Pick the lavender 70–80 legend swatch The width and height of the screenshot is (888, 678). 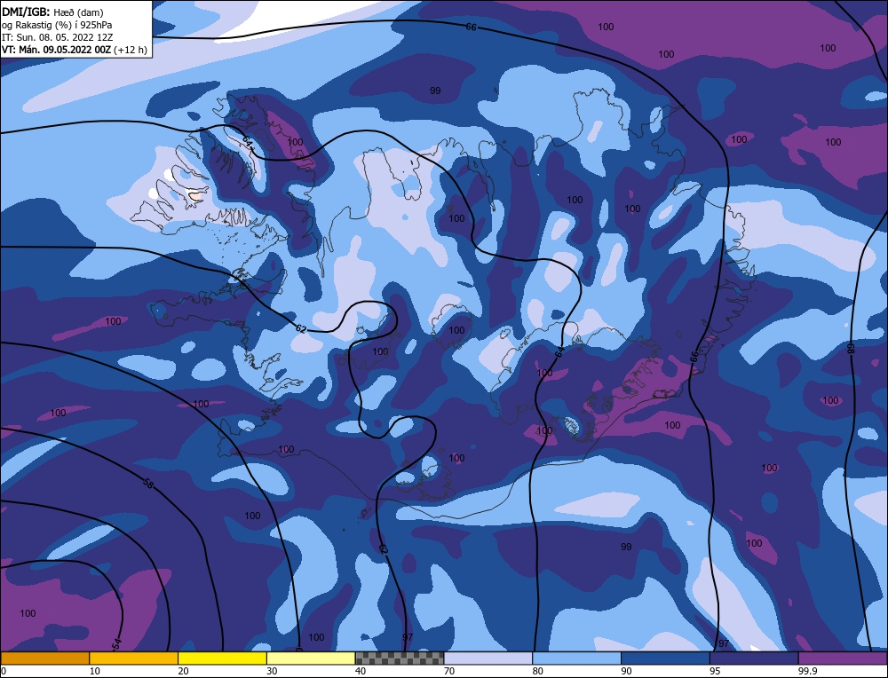point(488,658)
